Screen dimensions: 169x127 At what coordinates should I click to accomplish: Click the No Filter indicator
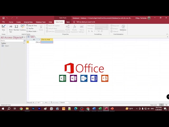55,102
